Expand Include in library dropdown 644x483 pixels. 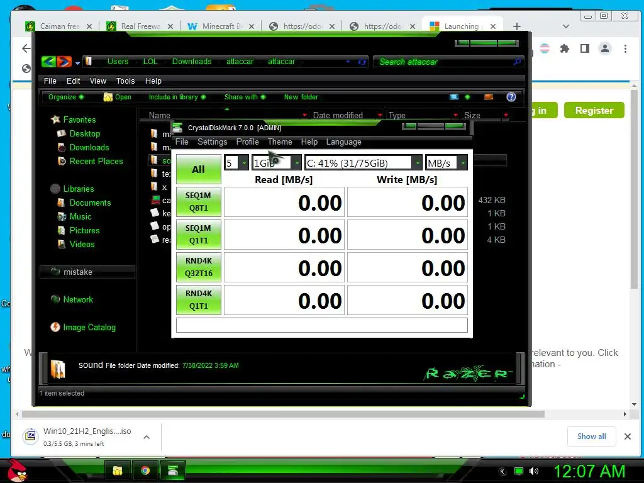coord(177,97)
